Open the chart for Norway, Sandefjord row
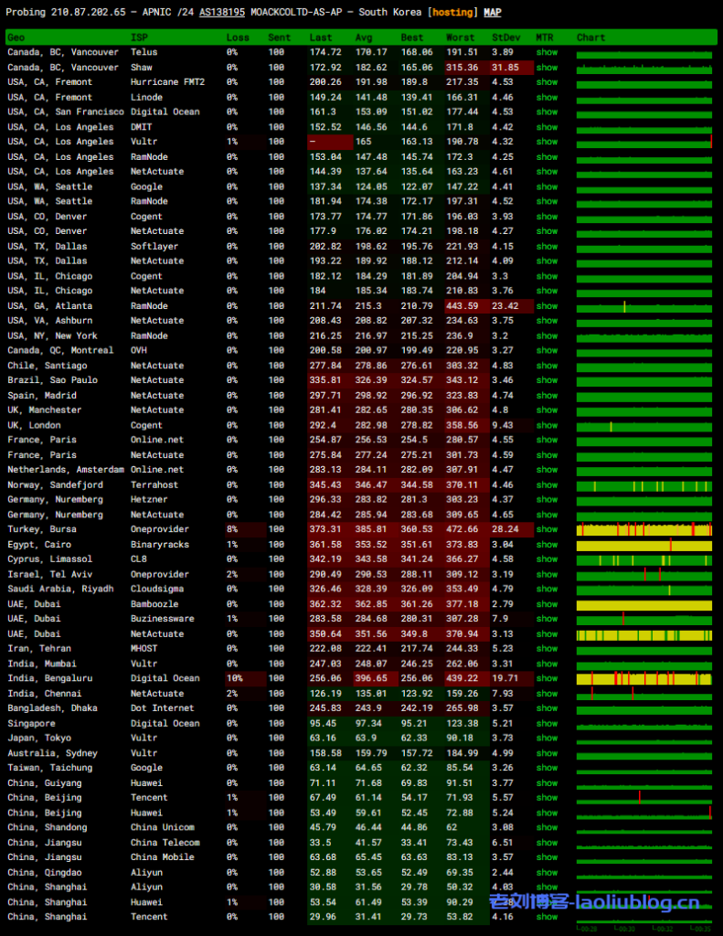 pos(644,485)
